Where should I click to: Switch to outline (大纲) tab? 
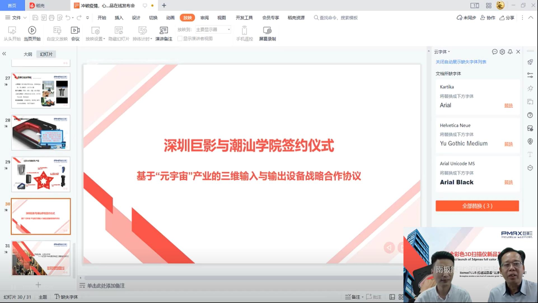coord(28,54)
